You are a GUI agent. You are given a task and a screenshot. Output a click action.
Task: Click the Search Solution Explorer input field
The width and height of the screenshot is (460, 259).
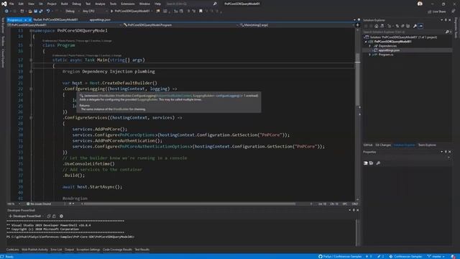click(404, 32)
